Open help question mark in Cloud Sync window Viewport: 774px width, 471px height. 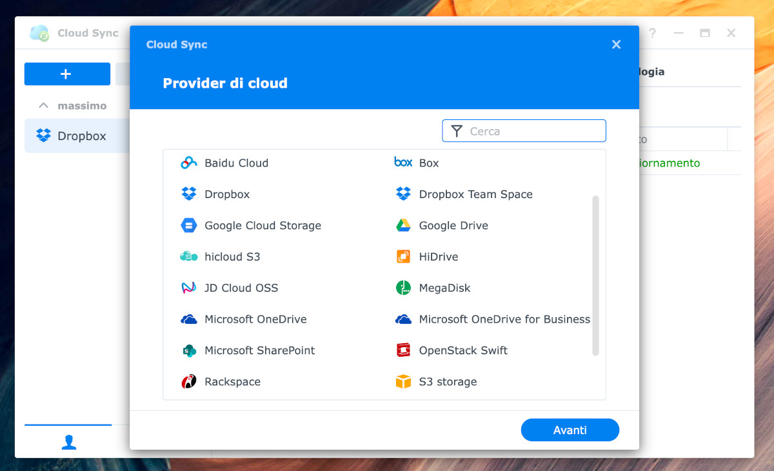[652, 33]
